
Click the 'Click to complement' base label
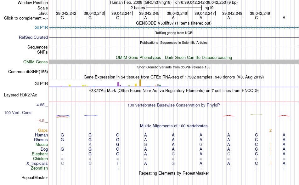click(26, 18)
